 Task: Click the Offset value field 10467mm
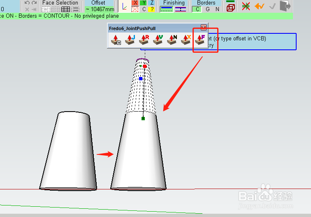click(100, 9)
